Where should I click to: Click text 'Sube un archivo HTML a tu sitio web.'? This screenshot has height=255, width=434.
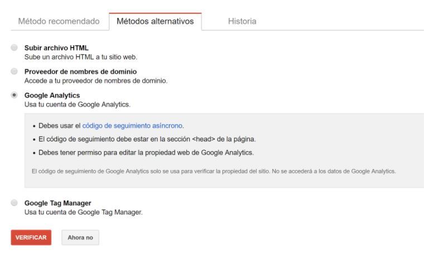point(81,57)
